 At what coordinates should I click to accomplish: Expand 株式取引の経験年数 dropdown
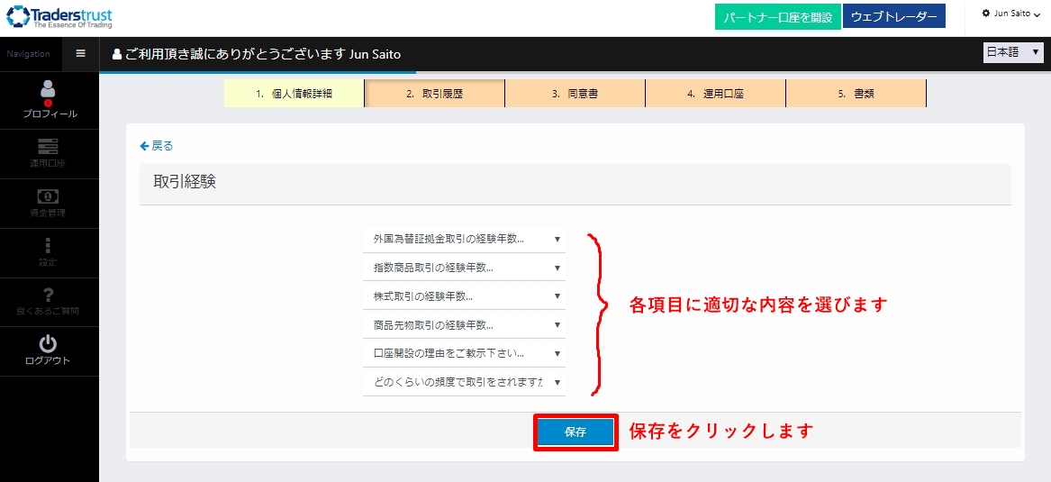pyautogui.click(x=464, y=296)
